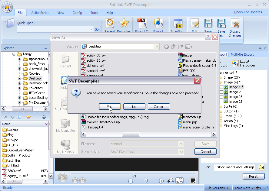
Task: Expand the Desktop folder tree node
Action: tap(20, 78)
